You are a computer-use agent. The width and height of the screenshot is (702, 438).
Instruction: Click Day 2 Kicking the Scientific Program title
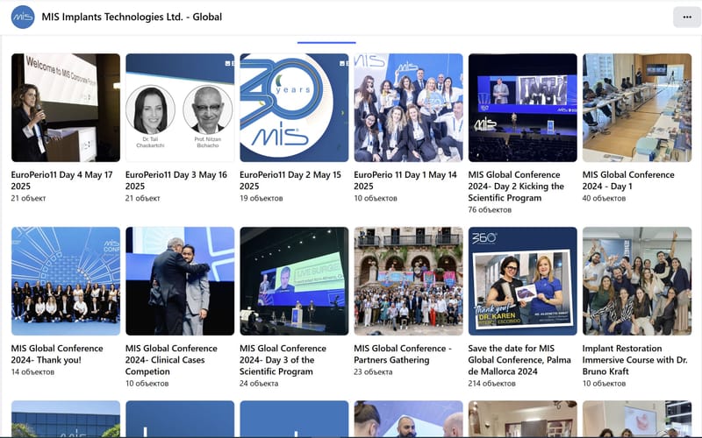click(x=516, y=187)
